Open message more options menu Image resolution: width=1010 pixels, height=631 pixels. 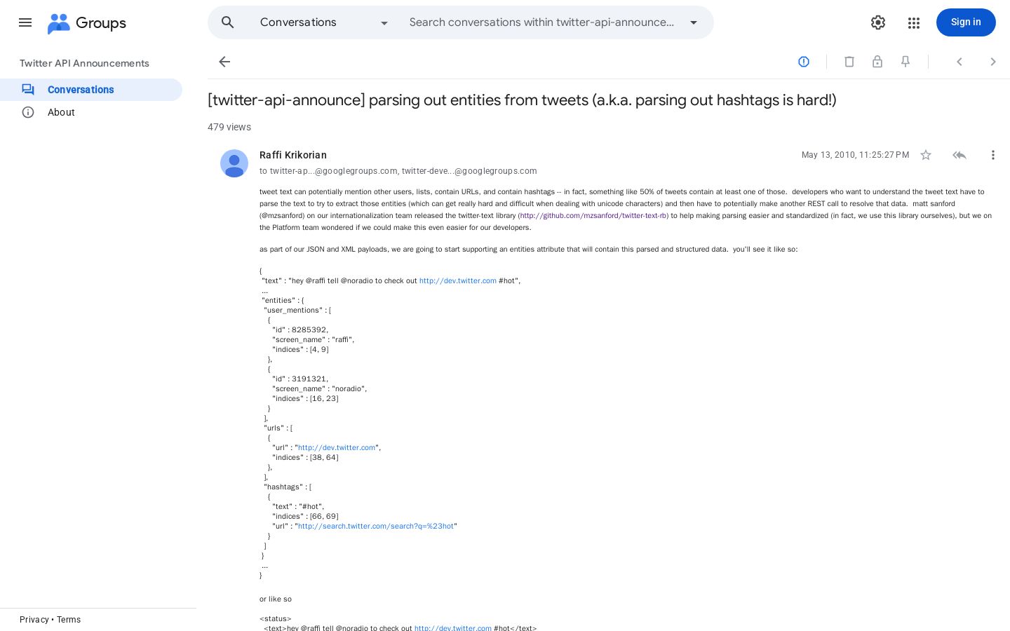tap(992, 155)
